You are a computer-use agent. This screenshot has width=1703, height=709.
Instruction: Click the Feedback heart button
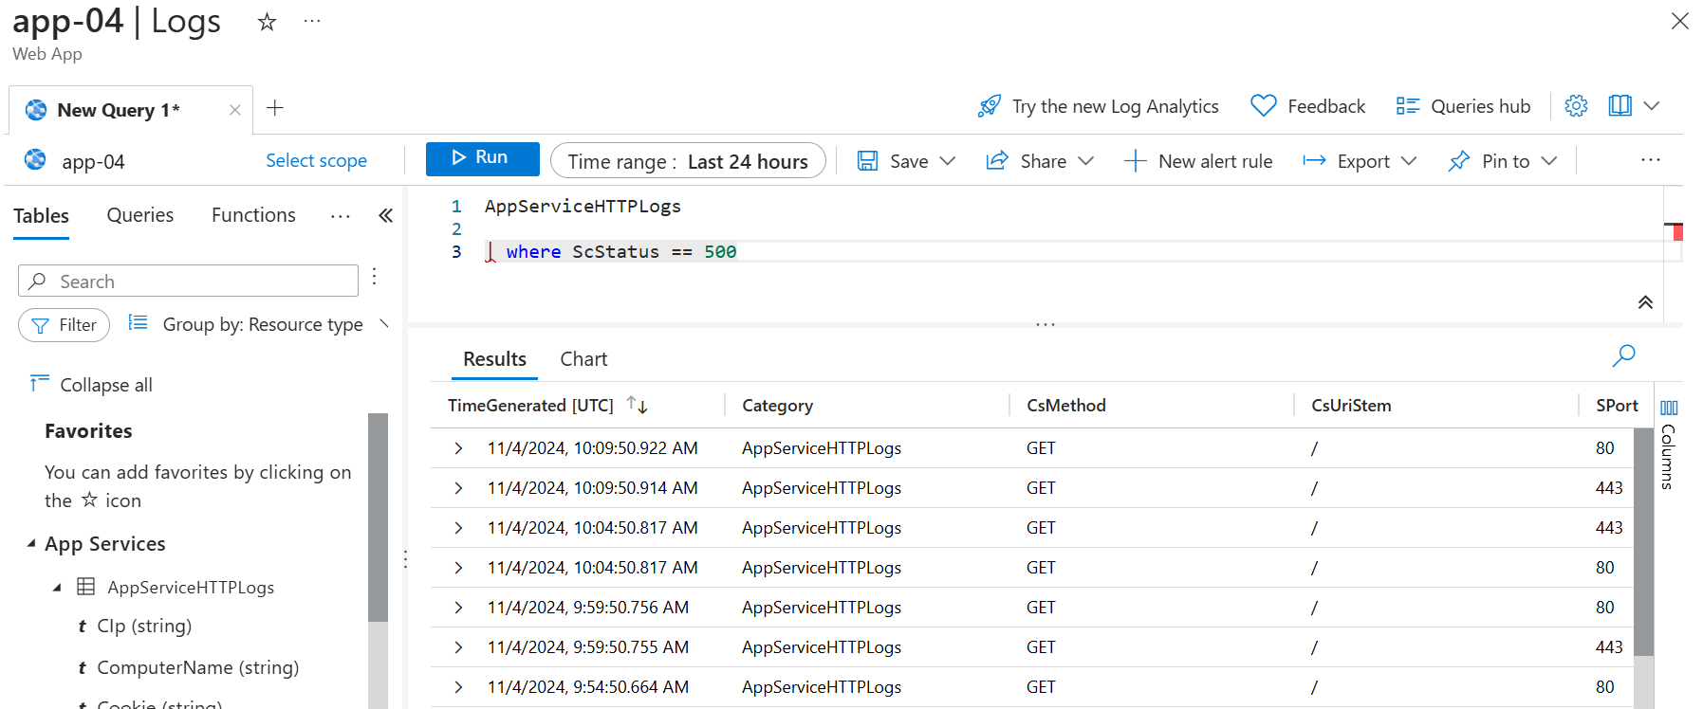1307,106
